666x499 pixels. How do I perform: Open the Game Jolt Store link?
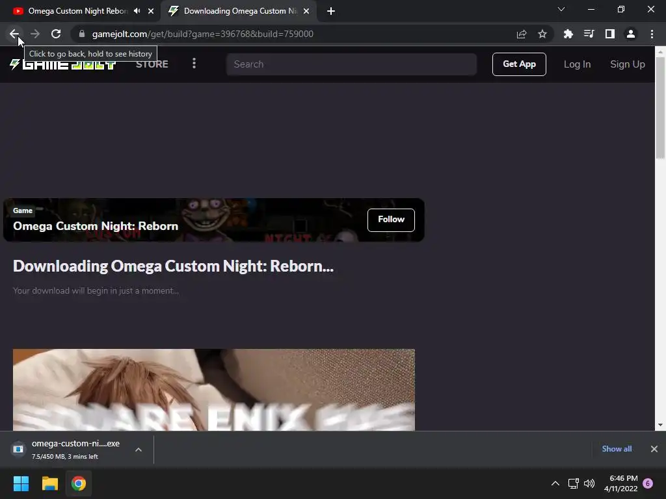coord(152,64)
